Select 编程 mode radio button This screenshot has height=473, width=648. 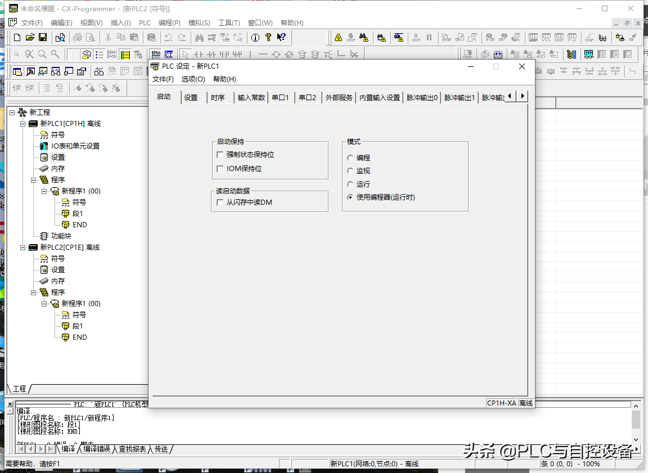(350, 158)
